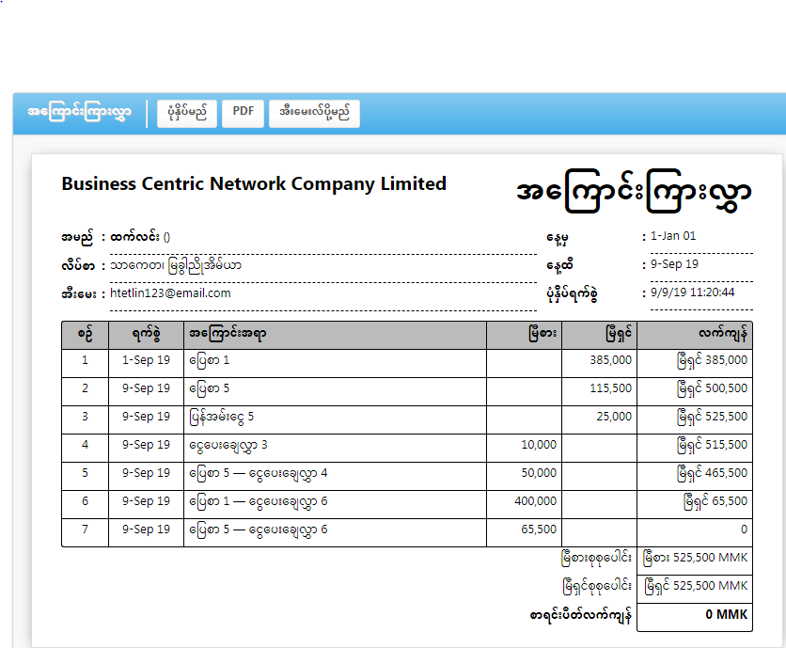The width and height of the screenshot is (786, 648).
Task: Click the မြီစားစုစုပေါင်း total debit label
Action: pos(596,559)
